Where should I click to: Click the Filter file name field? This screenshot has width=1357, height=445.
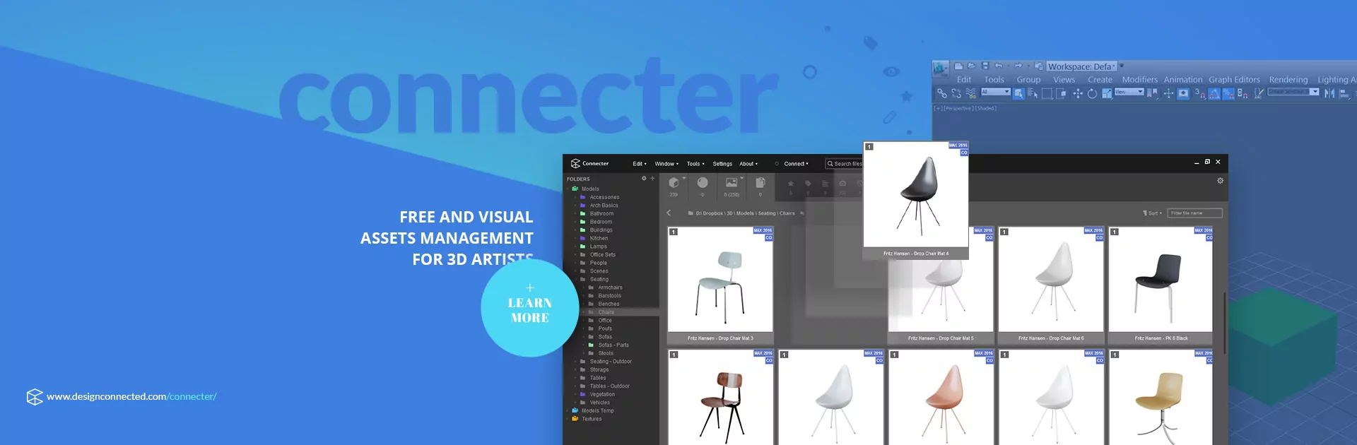click(1194, 213)
